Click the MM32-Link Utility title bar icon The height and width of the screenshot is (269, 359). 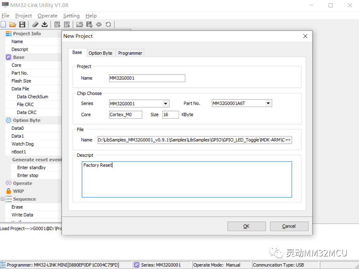click(x=5, y=5)
